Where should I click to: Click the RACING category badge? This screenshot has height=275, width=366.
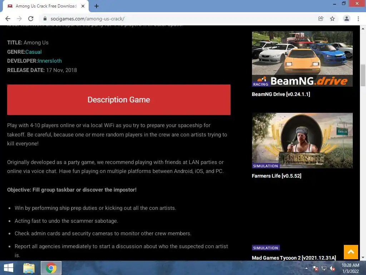point(261,84)
